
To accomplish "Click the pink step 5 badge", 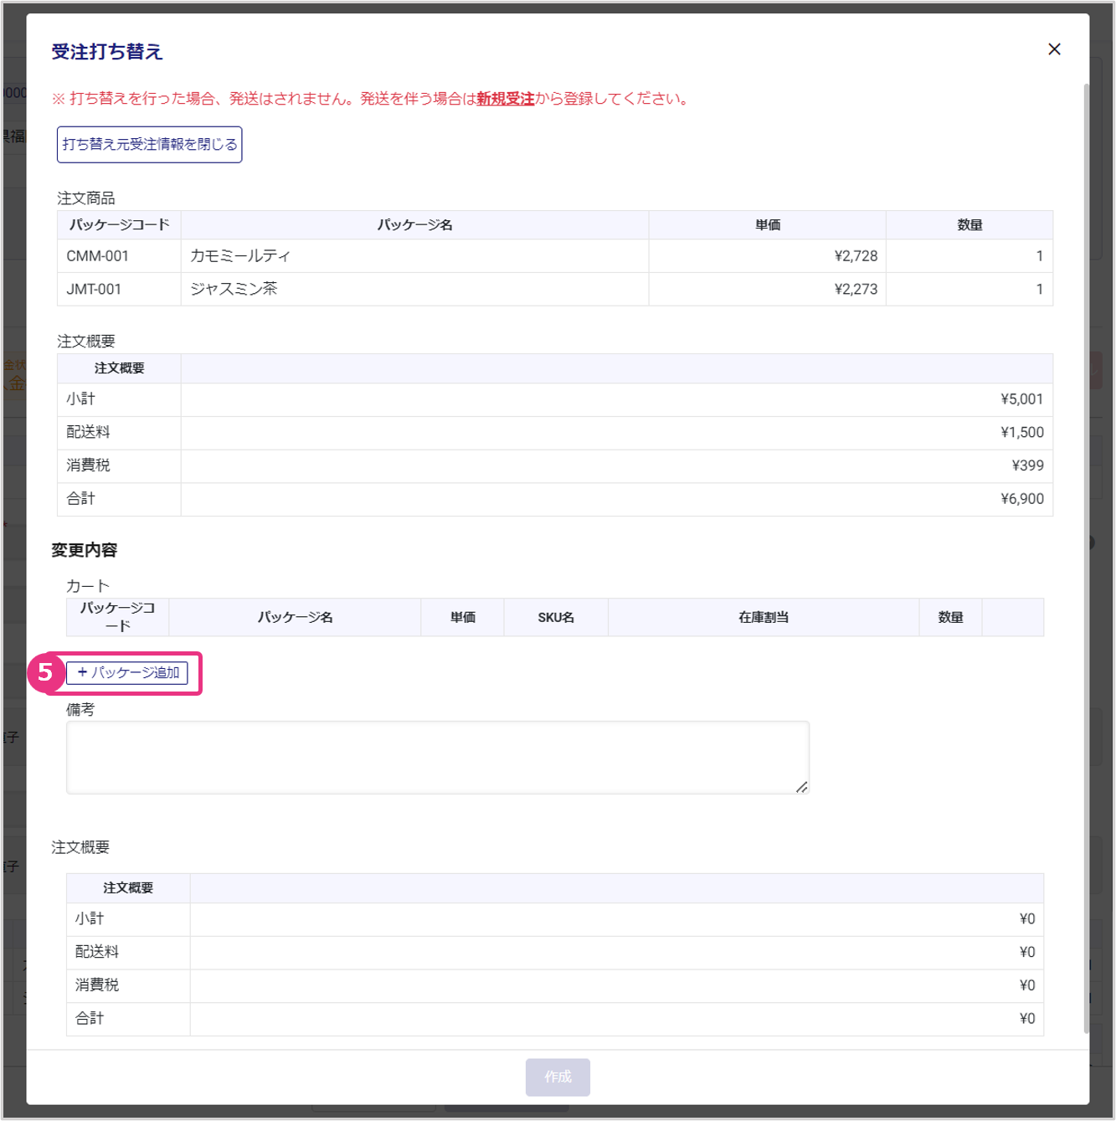I will (45, 673).
